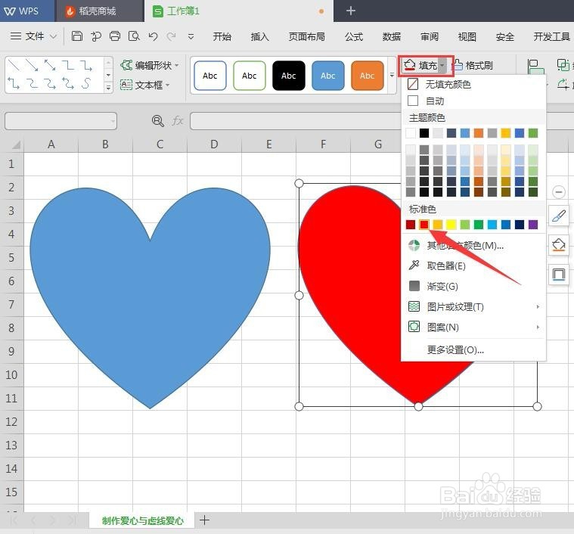Open the 公式 ribbon tab
The width and height of the screenshot is (574, 534).
point(354,36)
